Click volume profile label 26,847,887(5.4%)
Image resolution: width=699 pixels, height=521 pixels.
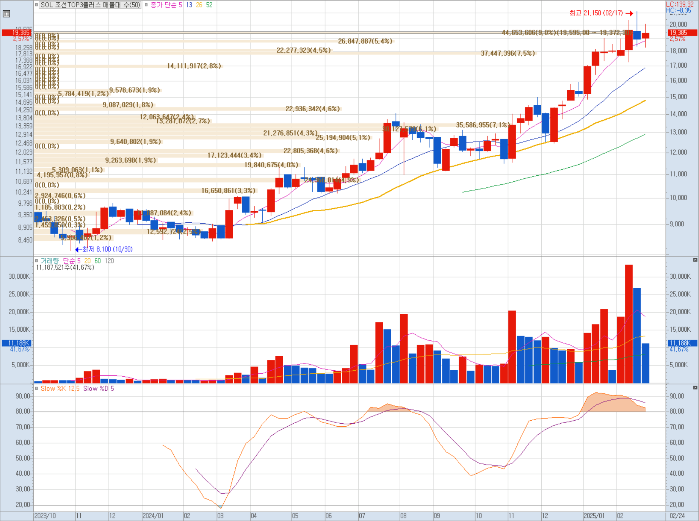point(365,41)
